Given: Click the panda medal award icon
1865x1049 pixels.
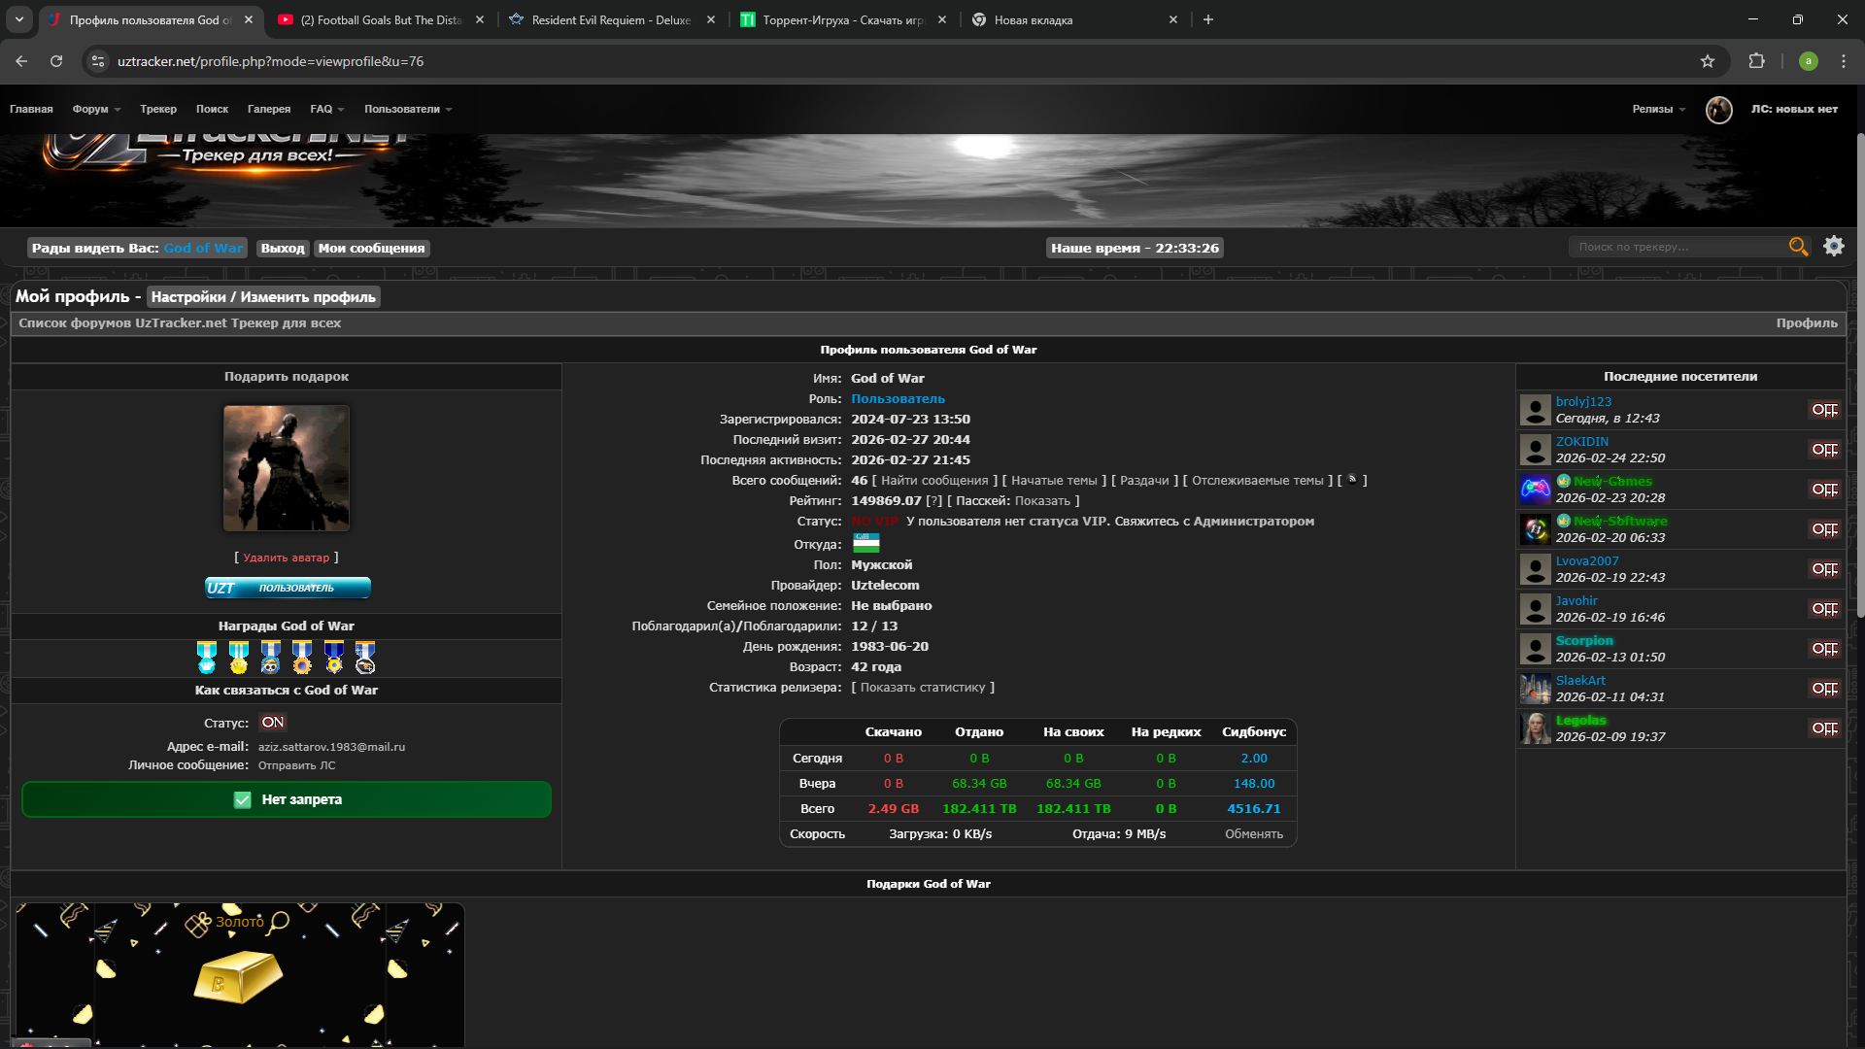Looking at the screenshot, I should [270, 658].
